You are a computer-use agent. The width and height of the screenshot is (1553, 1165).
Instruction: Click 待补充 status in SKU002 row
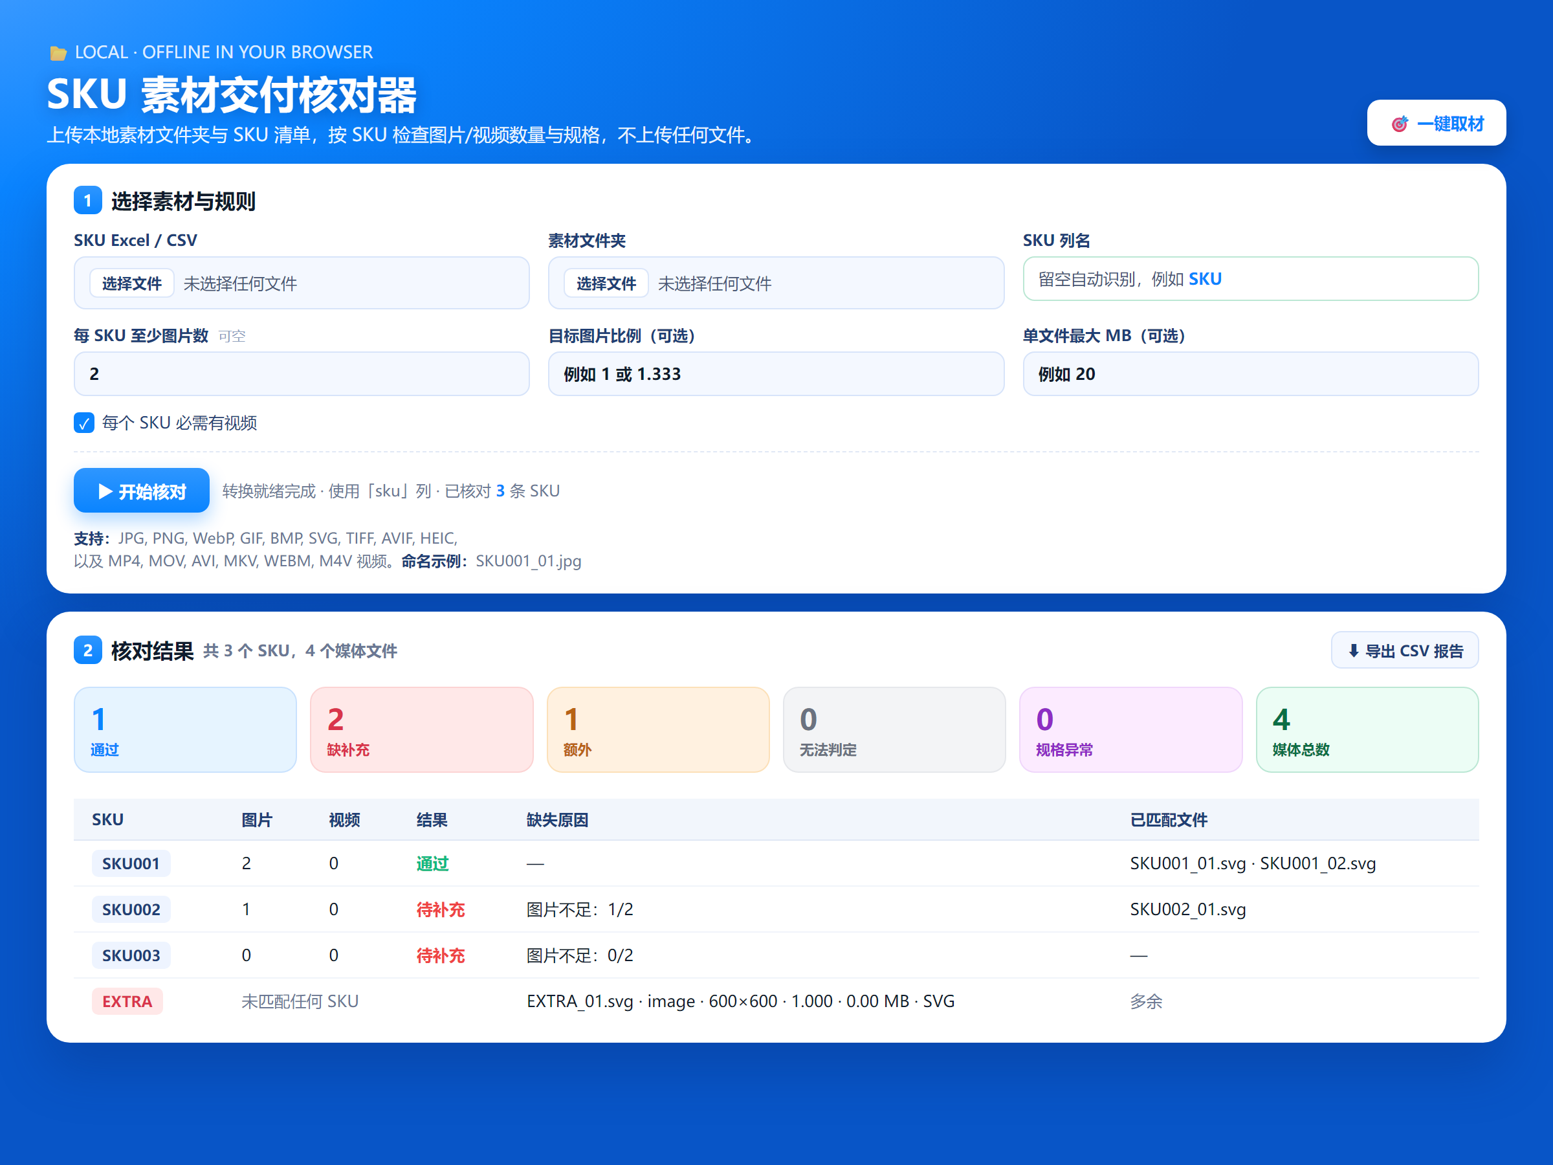(x=440, y=910)
